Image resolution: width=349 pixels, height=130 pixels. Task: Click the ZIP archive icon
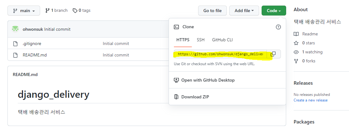(176, 97)
